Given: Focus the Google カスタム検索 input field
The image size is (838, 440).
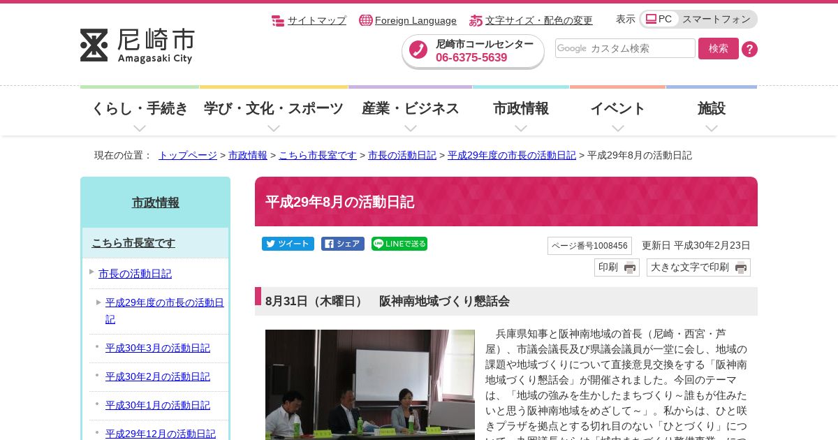Looking at the screenshot, I should click(x=625, y=48).
